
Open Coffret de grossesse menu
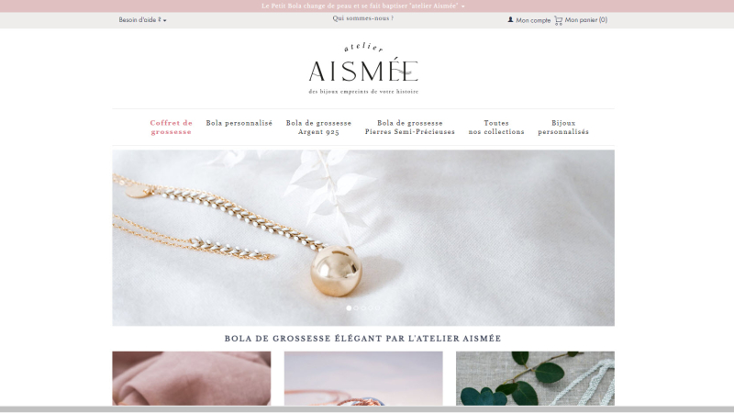[x=171, y=128]
